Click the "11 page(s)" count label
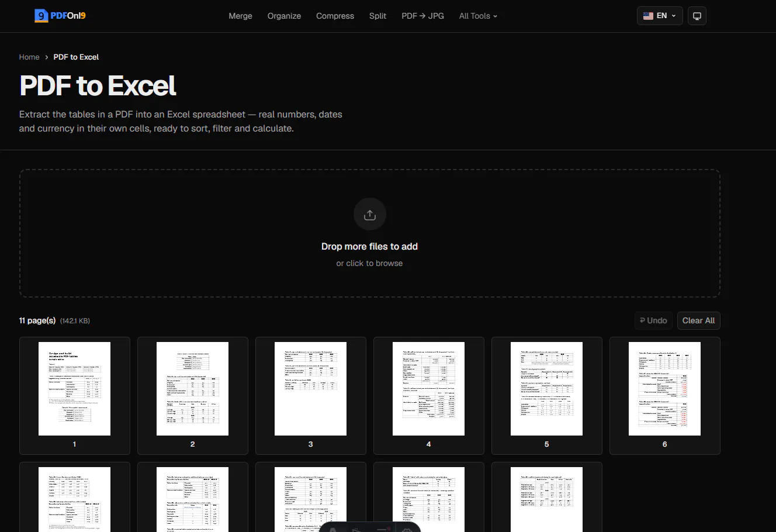 (37, 320)
